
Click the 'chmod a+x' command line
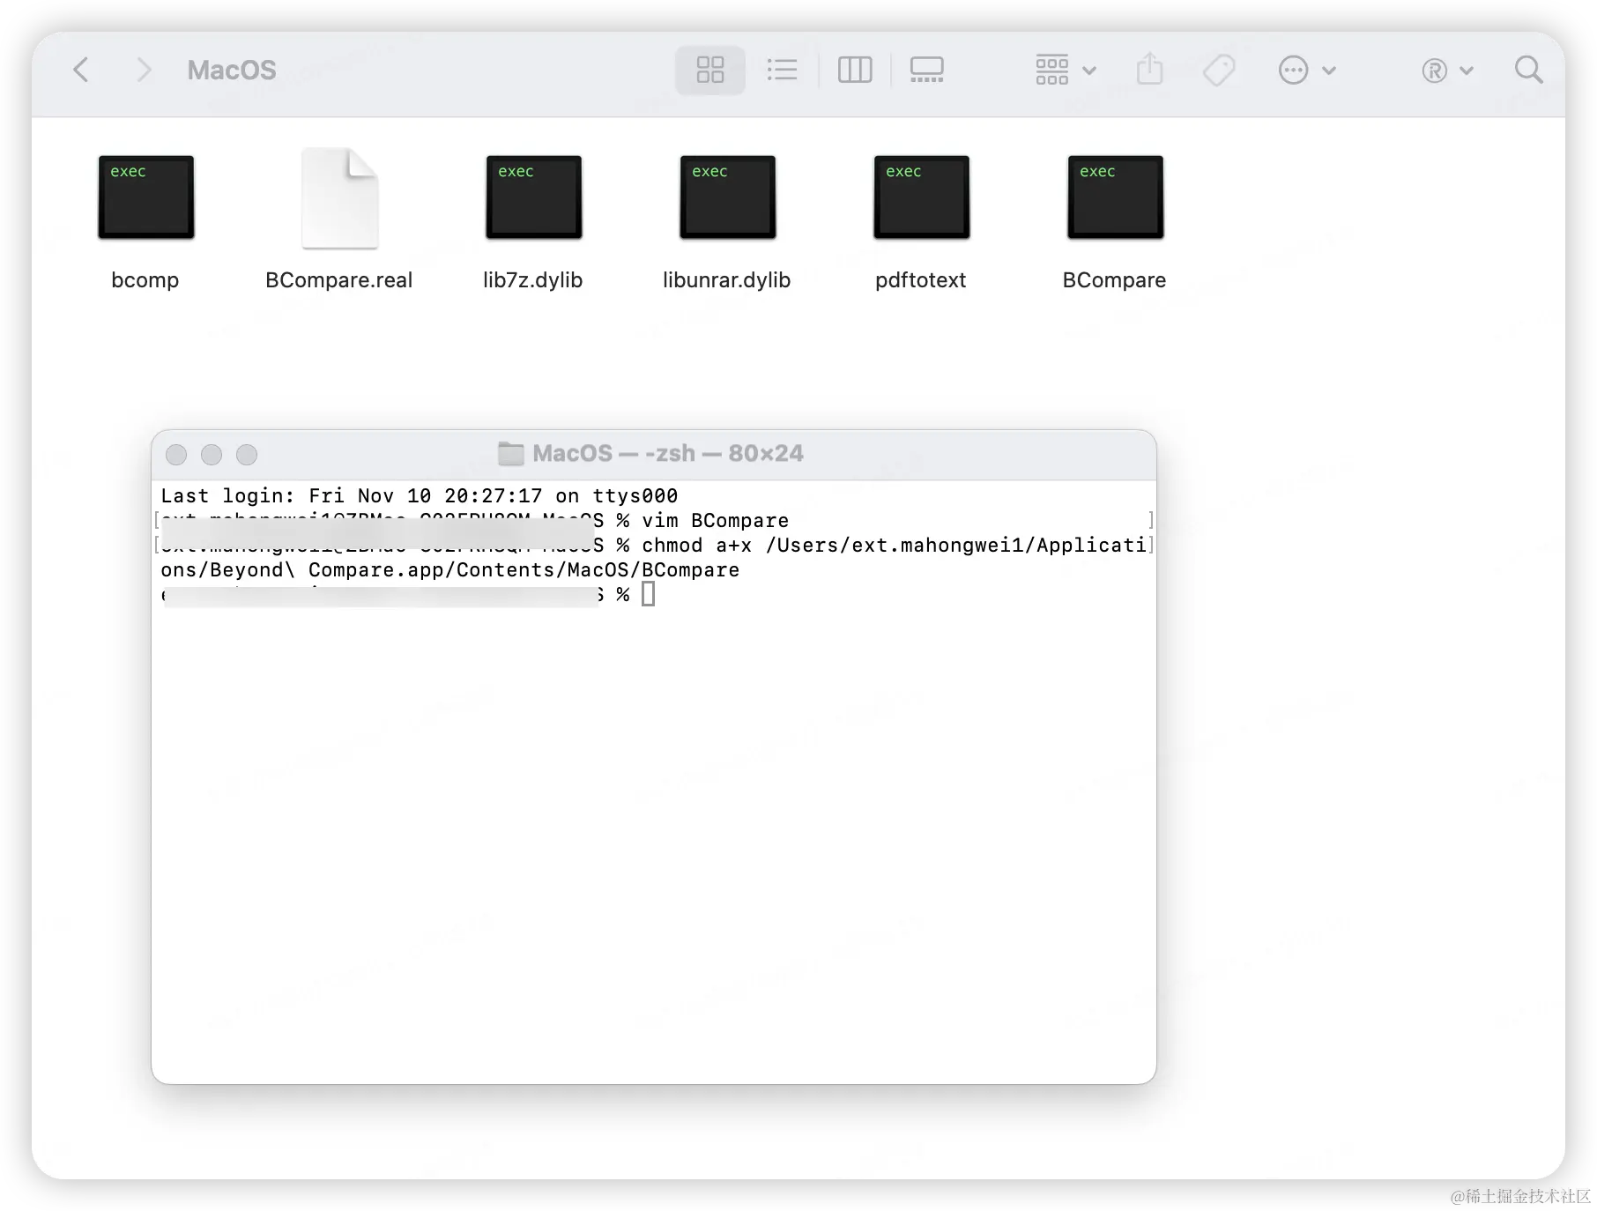click(x=894, y=546)
